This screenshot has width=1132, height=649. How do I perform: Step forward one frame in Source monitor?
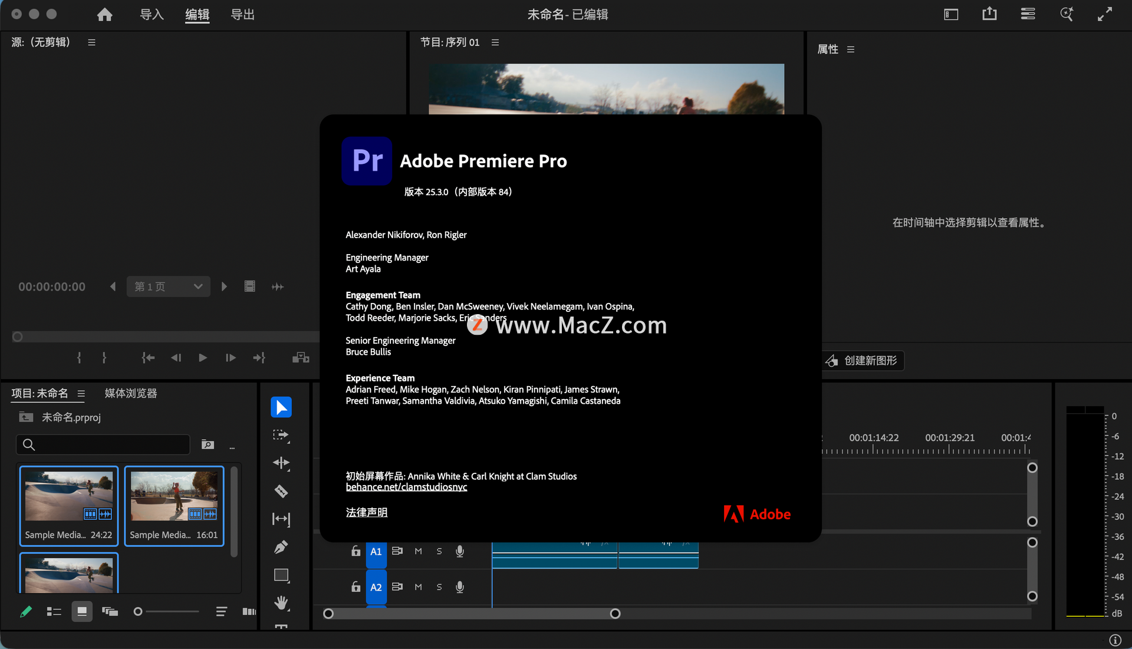(x=231, y=358)
